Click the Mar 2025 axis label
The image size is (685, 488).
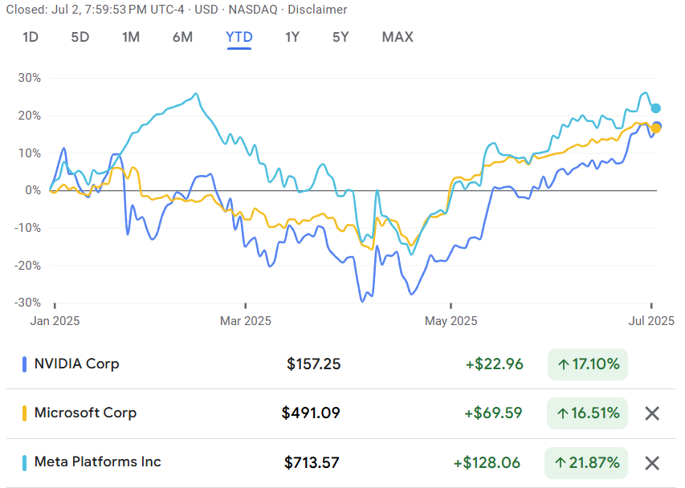coord(246,321)
